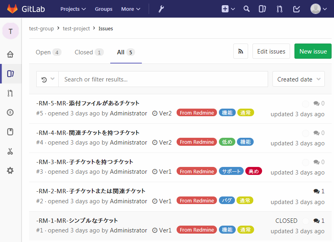This screenshot has height=242, width=334.
Task: Click the home icon in left sidebar
Action: point(10,54)
